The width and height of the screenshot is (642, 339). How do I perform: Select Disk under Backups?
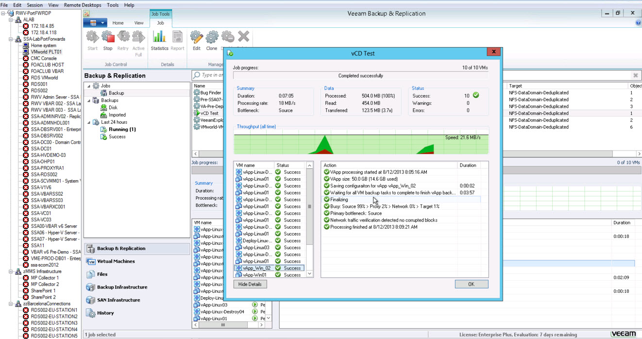pos(113,108)
